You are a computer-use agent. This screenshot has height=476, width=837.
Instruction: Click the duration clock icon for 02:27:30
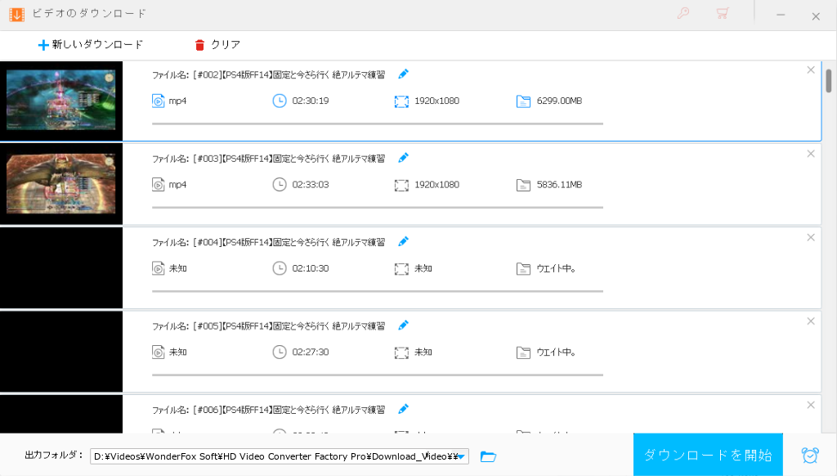[x=280, y=352]
